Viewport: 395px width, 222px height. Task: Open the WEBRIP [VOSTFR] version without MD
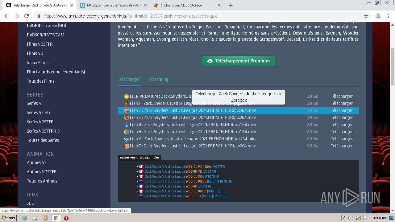(178, 186)
